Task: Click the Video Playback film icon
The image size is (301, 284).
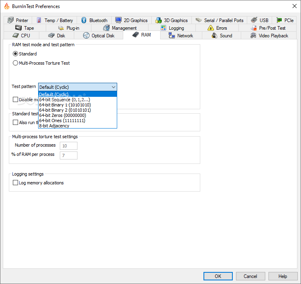Action: (253, 35)
